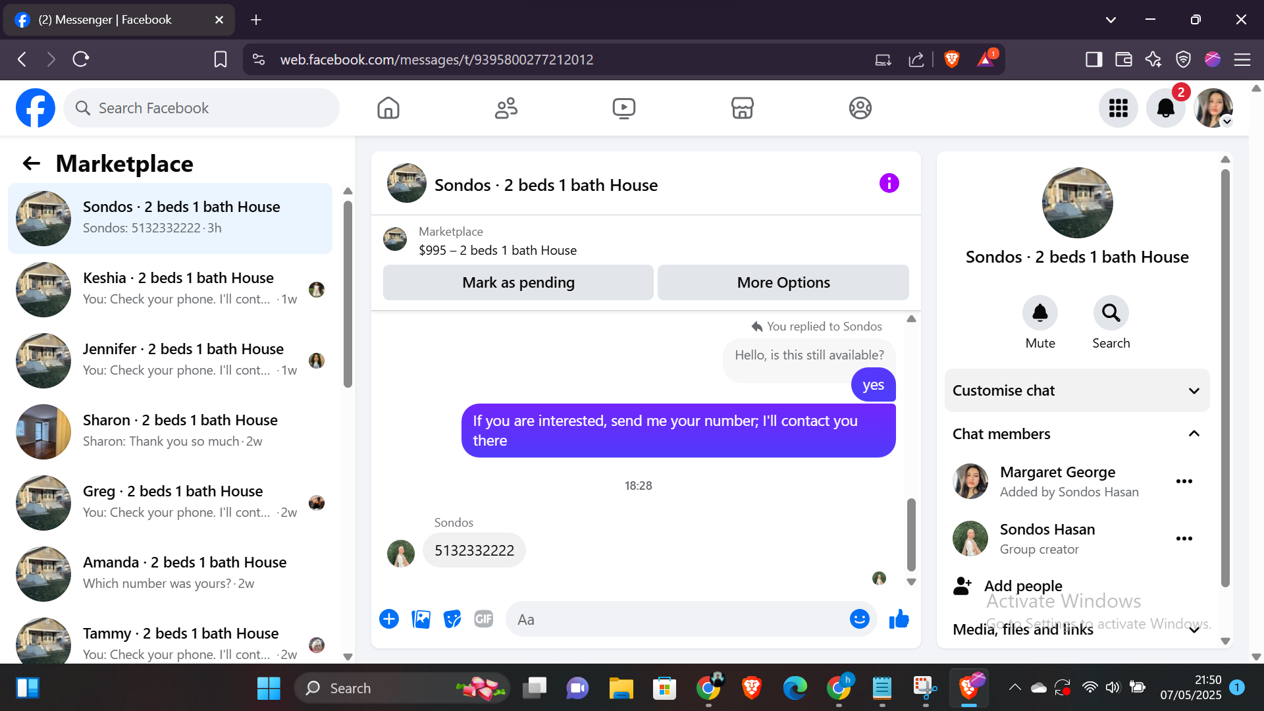Open the Friends tab in top navigation
This screenshot has width=1264, height=711.
[x=506, y=108]
